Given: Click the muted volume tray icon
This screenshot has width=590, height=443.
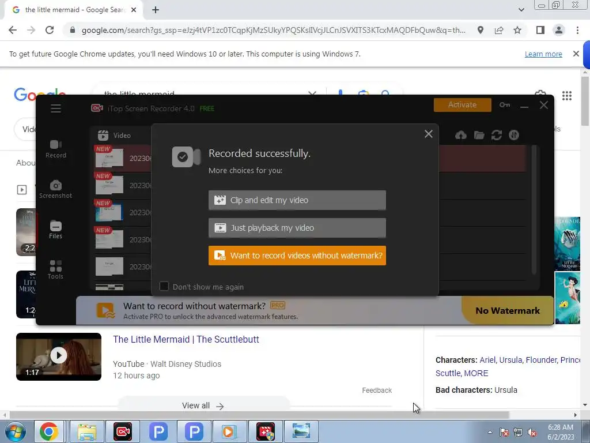Looking at the screenshot, I should 532,432.
